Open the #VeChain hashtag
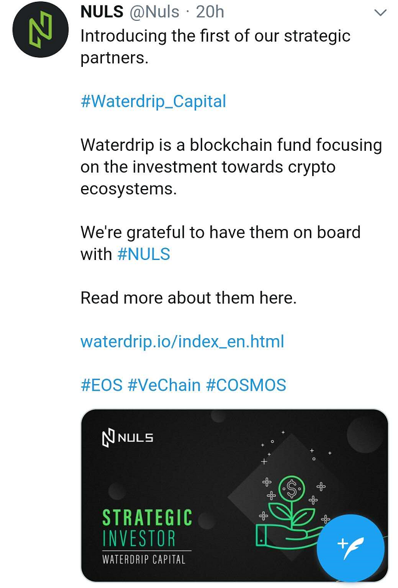Viewport: 398px width, 588px height. click(x=164, y=385)
